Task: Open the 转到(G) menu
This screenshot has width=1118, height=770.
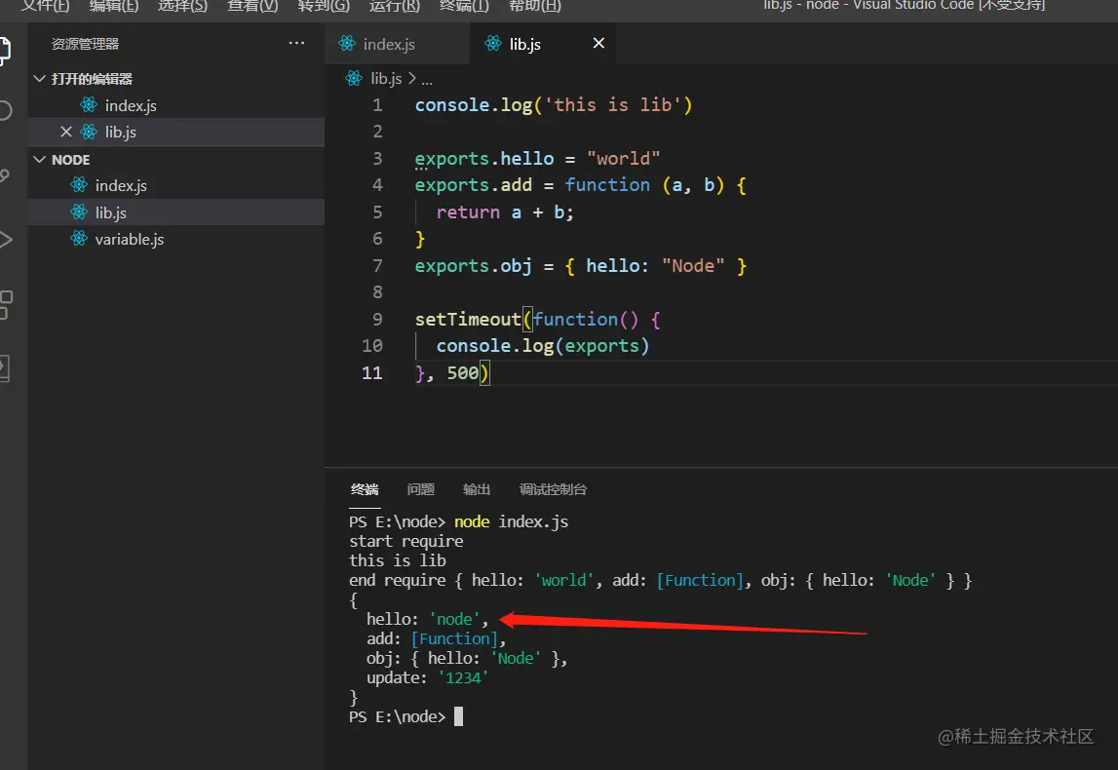Action: pyautogui.click(x=324, y=6)
